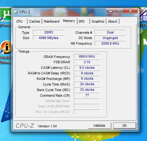Click the tRP 9 clocks value
The image size is (147, 141).
click(x=87, y=78)
